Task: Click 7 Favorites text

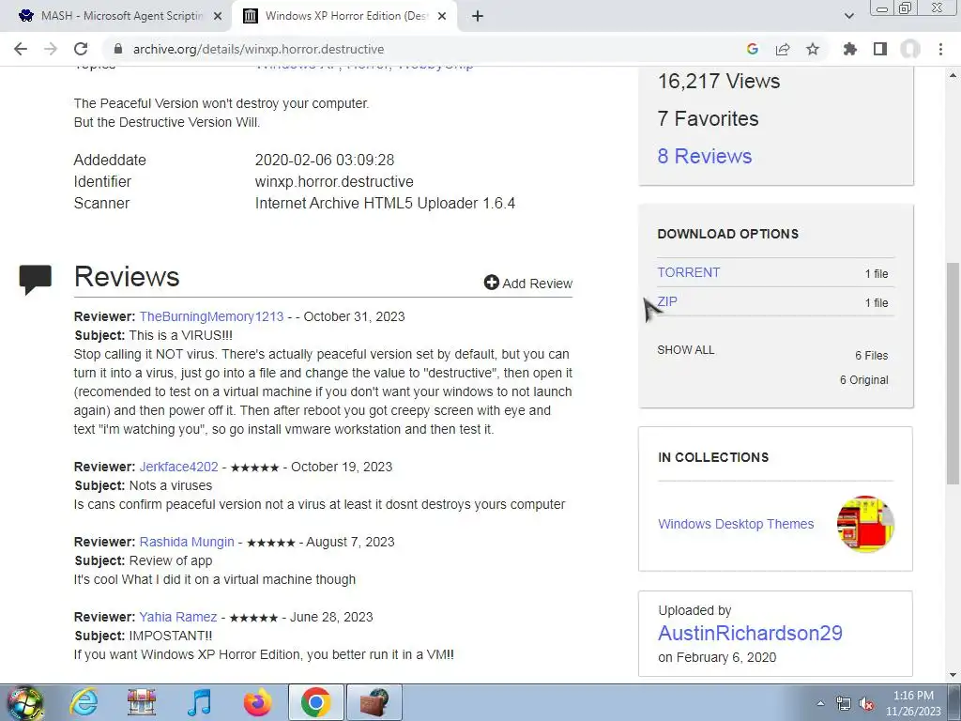Action: (x=708, y=118)
